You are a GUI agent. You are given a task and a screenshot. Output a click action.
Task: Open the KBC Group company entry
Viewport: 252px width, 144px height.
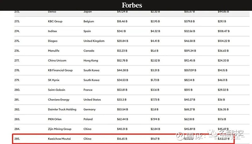(55, 21)
